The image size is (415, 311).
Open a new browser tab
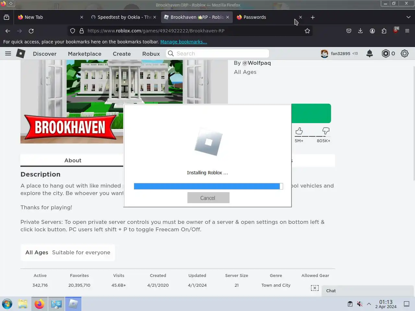tap(313, 17)
